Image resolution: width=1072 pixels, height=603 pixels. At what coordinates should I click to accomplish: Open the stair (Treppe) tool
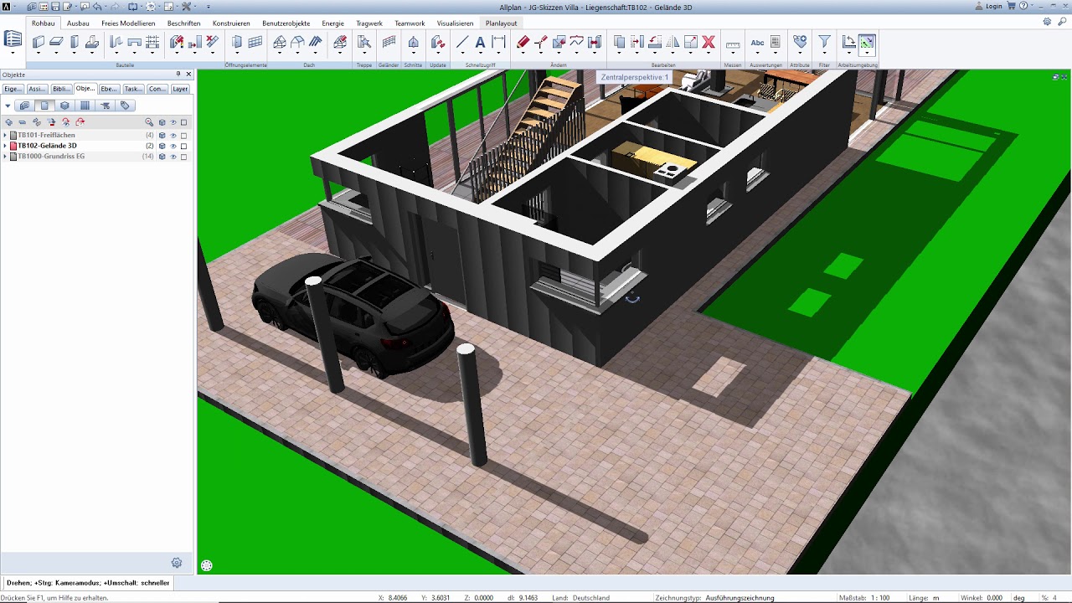click(x=364, y=42)
